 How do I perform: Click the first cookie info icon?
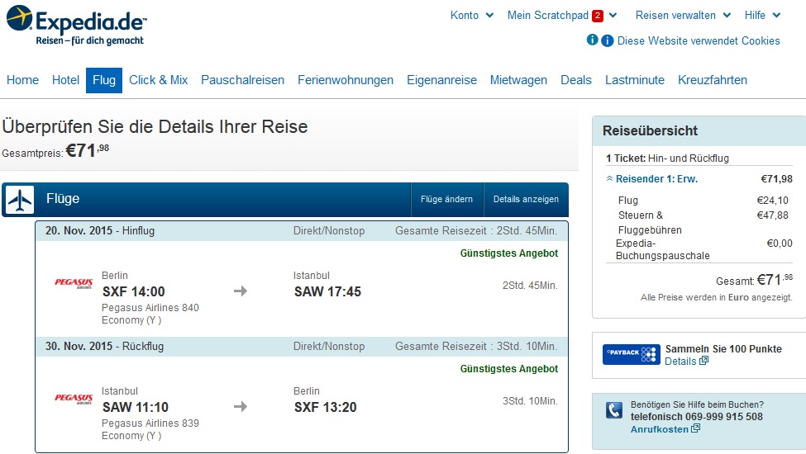(592, 40)
